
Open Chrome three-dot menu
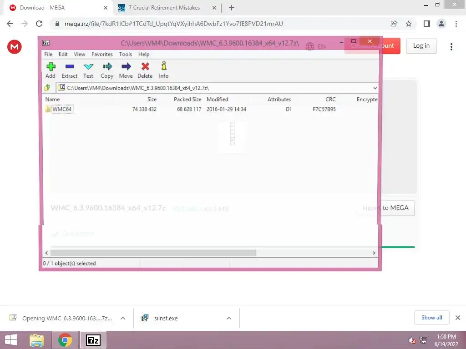point(456,24)
